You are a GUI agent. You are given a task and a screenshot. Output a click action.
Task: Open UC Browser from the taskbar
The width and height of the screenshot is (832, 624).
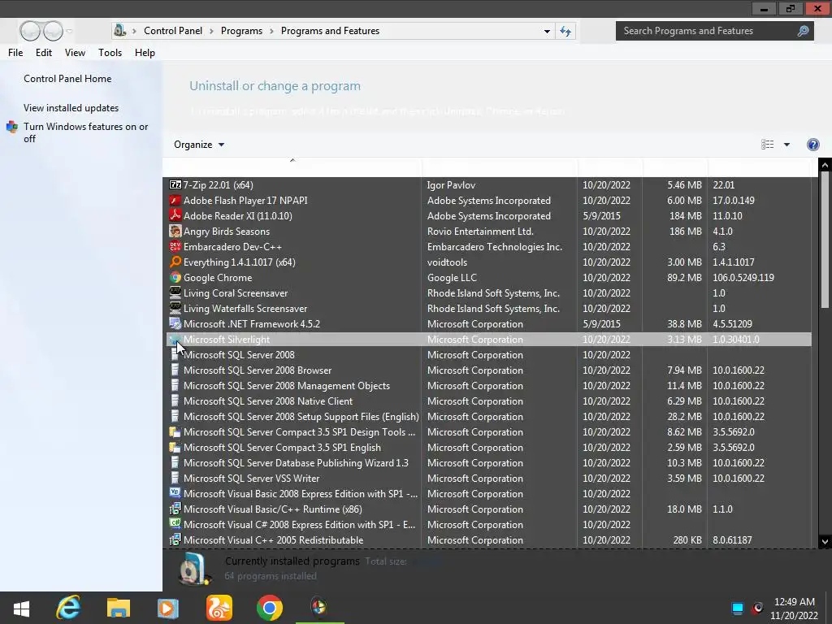tap(219, 608)
